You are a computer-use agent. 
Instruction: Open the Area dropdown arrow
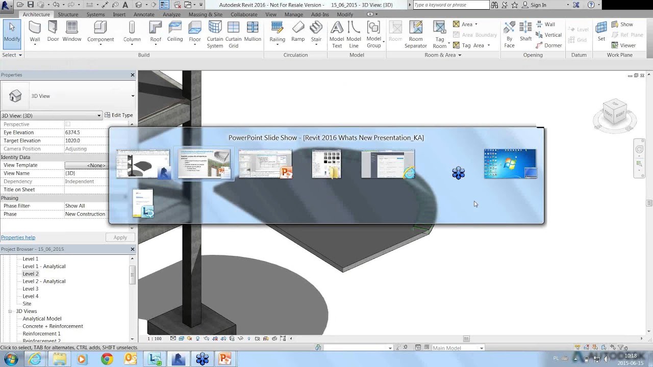pos(476,24)
